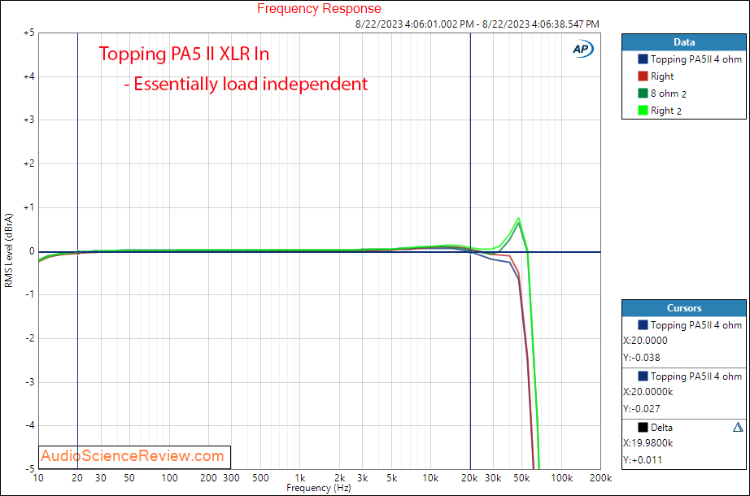Select the Data panel header
Viewport: 750px width, 496px height.
[x=684, y=42]
